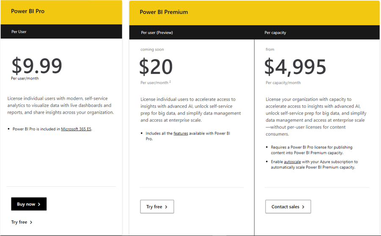Open the autoscale link
Image resolution: width=381 pixels, height=236 pixels.
[x=292, y=162]
